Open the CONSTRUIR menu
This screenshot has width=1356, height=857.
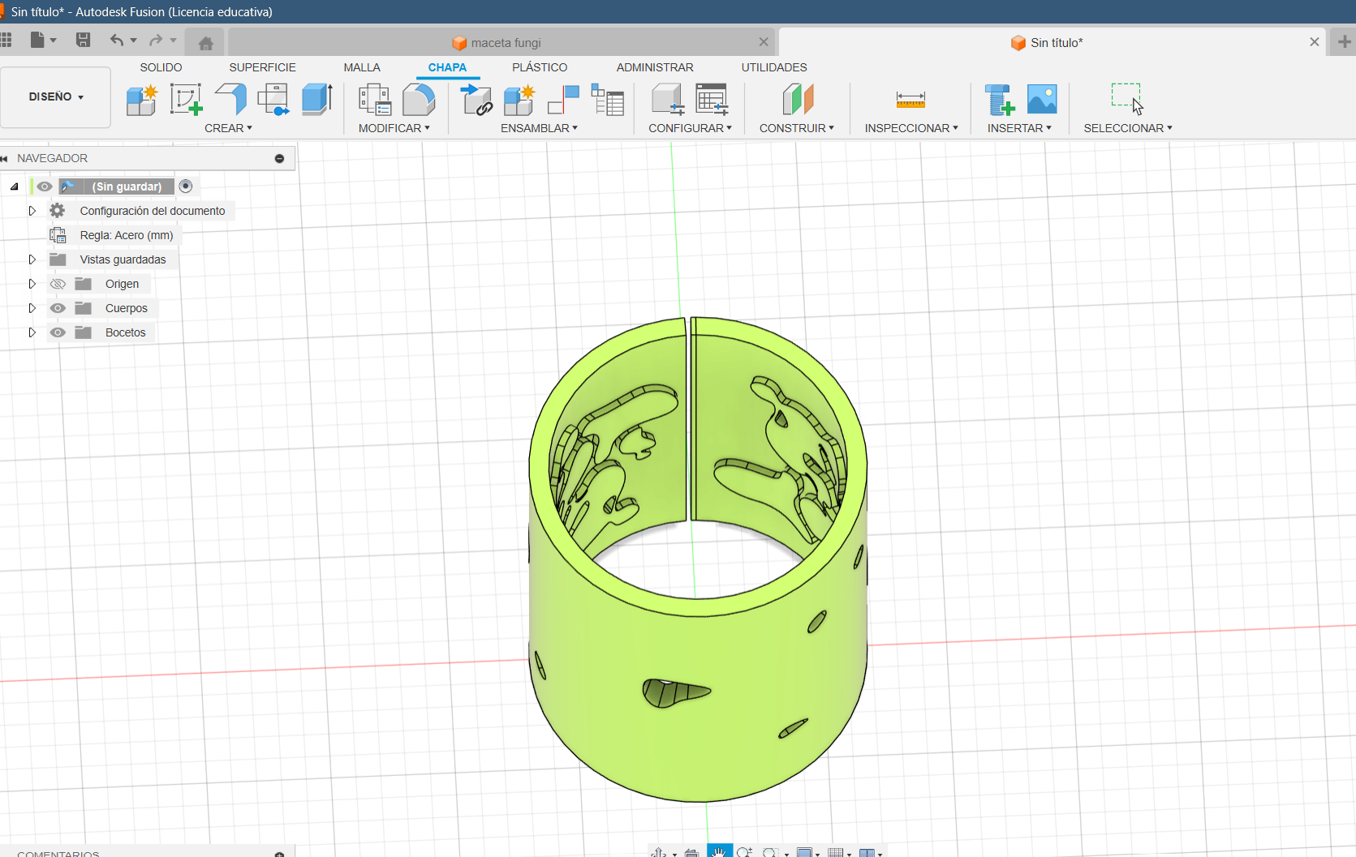pos(796,128)
